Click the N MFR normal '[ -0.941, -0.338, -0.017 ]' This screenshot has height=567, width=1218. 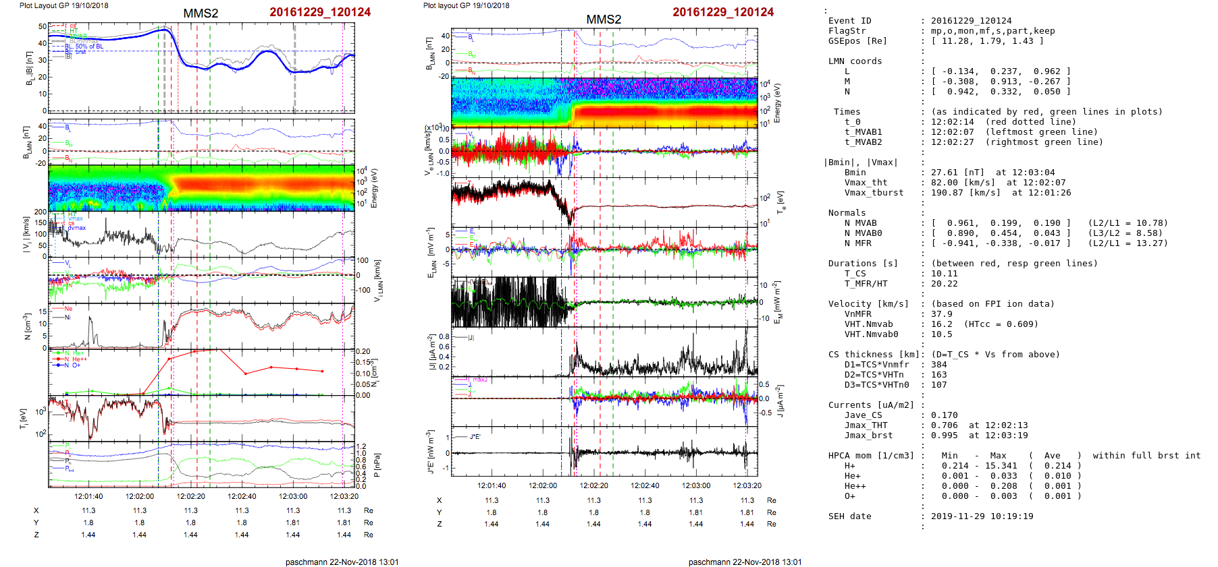click(x=1001, y=243)
